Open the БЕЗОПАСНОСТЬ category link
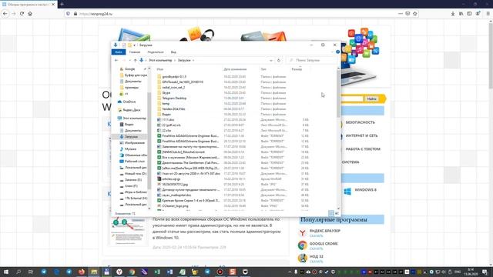Viewport: 493px width, 277px height. [360, 122]
